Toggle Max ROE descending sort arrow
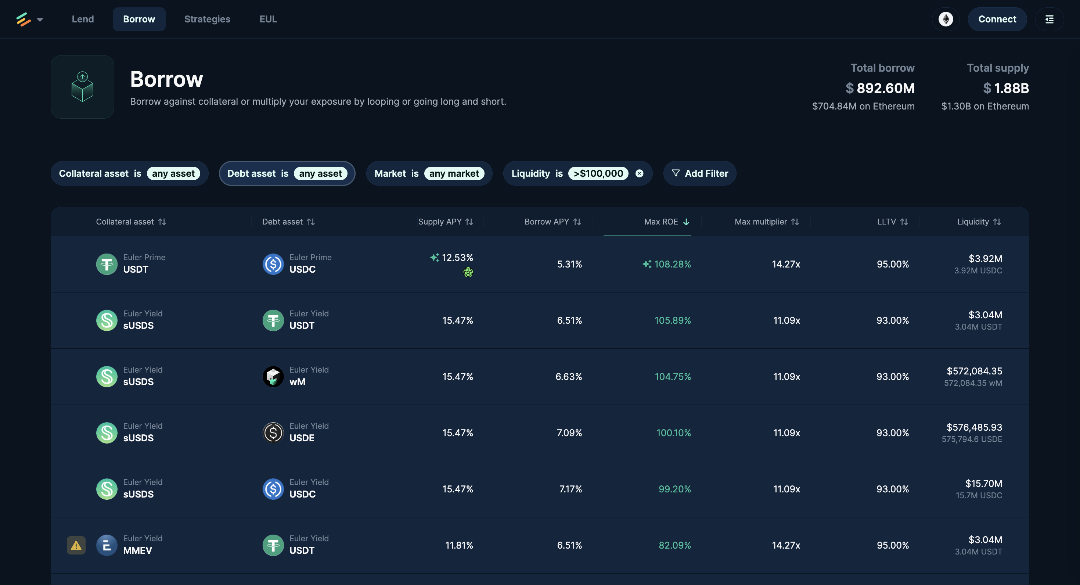This screenshot has width=1080, height=585. pyautogui.click(x=686, y=222)
